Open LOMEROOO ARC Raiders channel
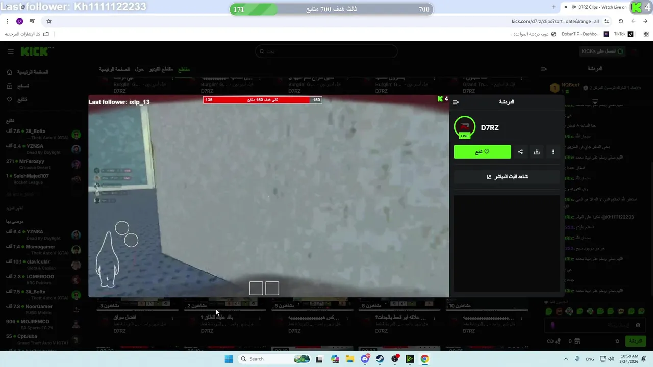The width and height of the screenshot is (653, 367). click(x=43, y=280)
